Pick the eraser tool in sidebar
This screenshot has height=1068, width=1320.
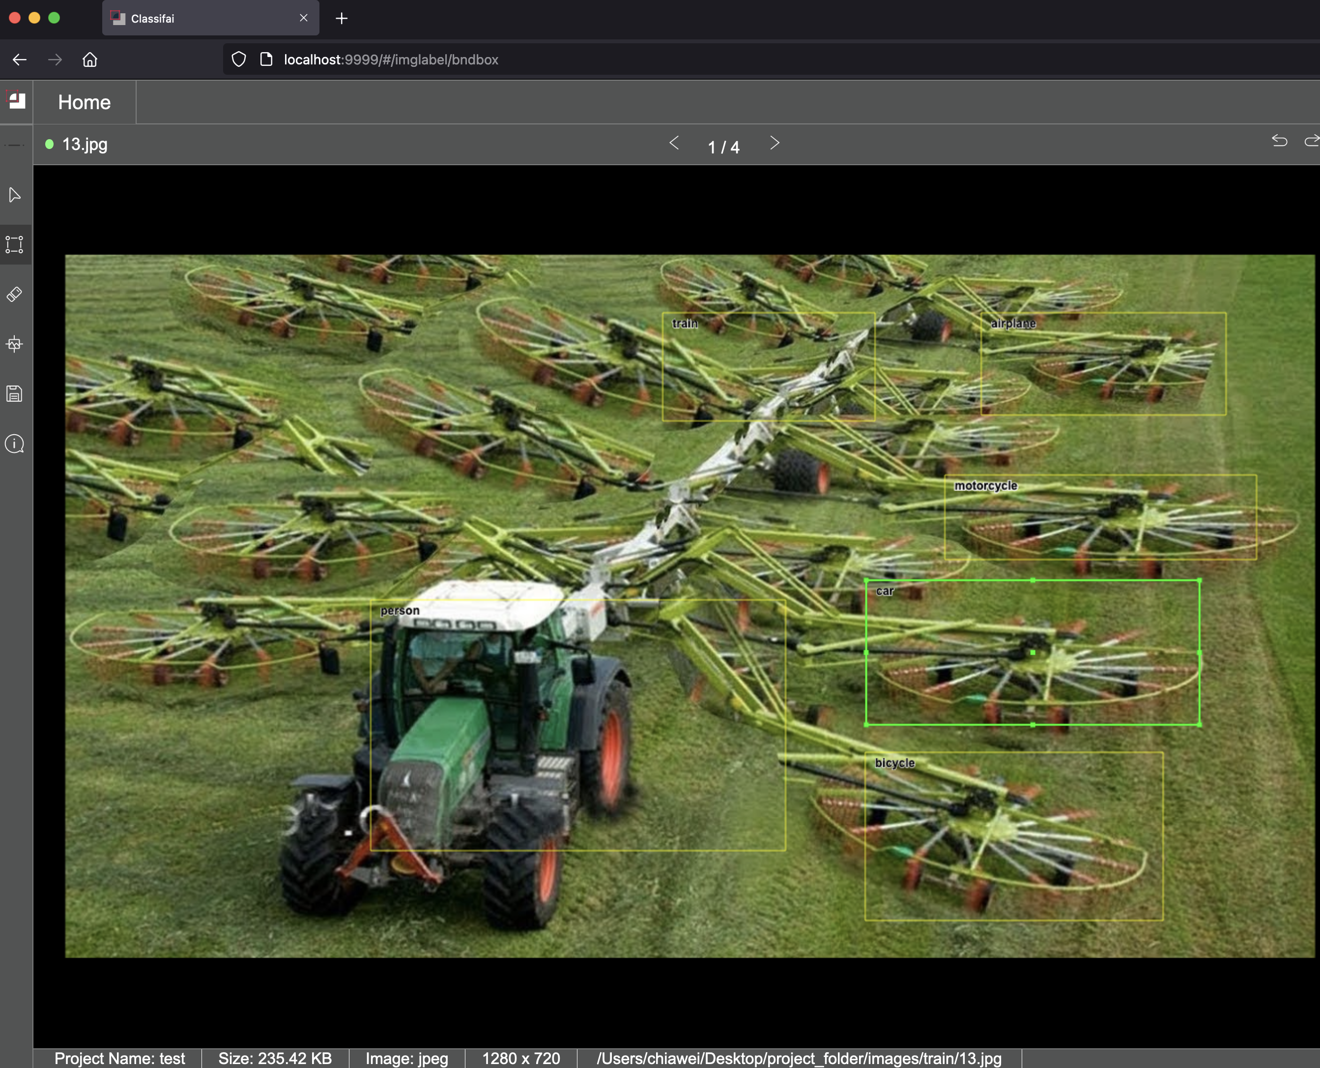[x=15, y=294]
